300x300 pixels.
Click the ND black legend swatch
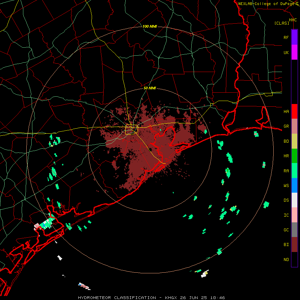coord(294,259)
